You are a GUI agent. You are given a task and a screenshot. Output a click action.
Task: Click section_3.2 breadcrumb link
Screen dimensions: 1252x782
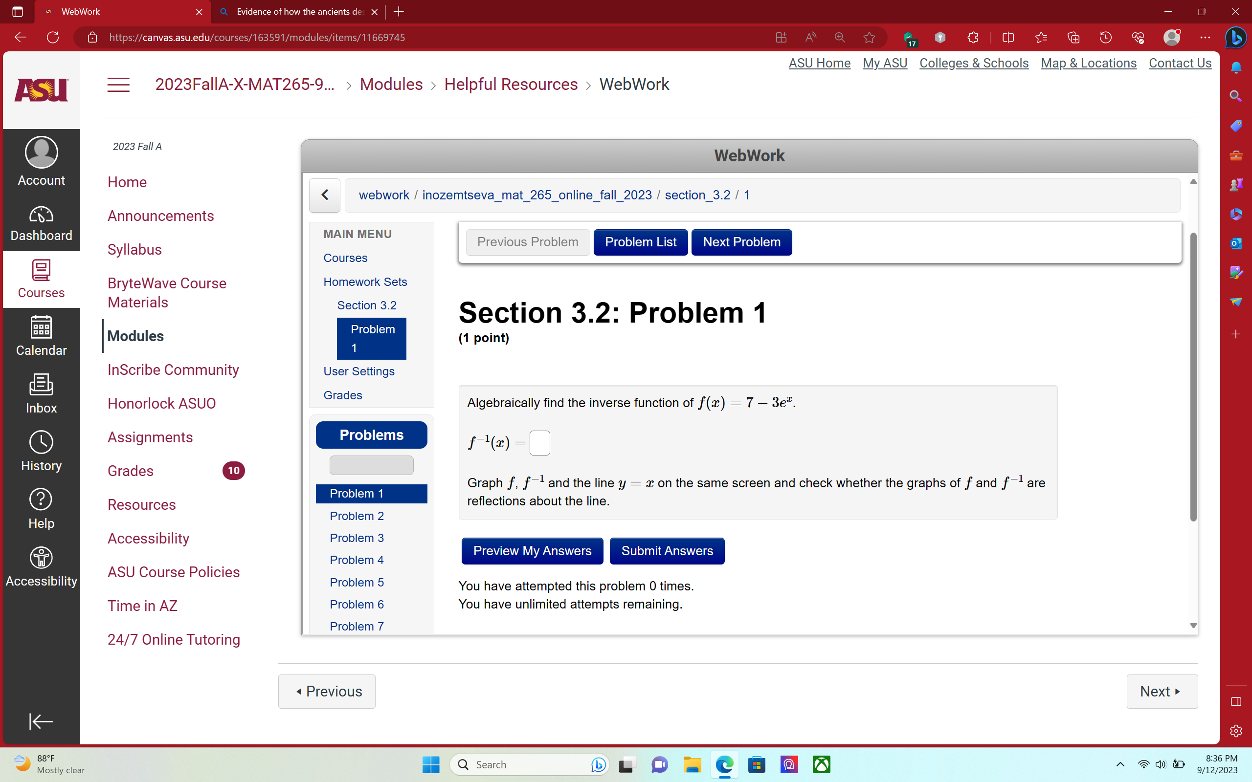(697, 195)
